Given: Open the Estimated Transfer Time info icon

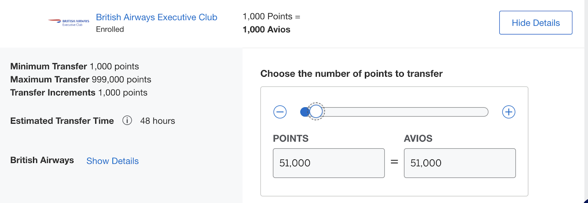Looking at the screenshot, I should coord(127,120).
